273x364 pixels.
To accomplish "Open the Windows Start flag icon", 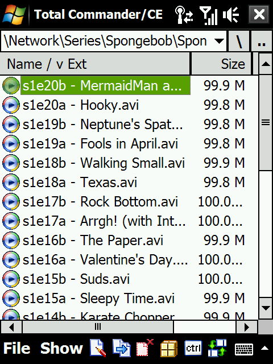I will [14, 14].
